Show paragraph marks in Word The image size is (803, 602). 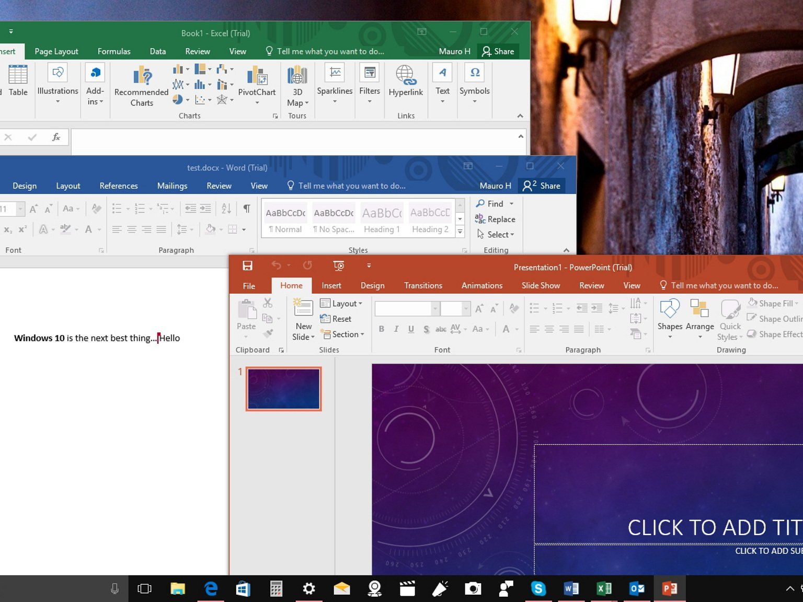click(x=246, y=209)
